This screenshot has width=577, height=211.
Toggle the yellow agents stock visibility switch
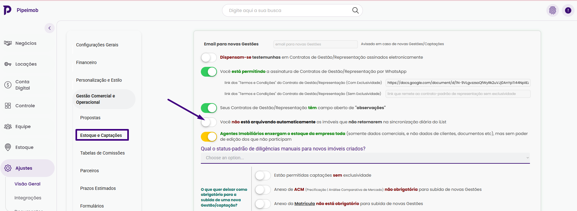pos(209,137)
